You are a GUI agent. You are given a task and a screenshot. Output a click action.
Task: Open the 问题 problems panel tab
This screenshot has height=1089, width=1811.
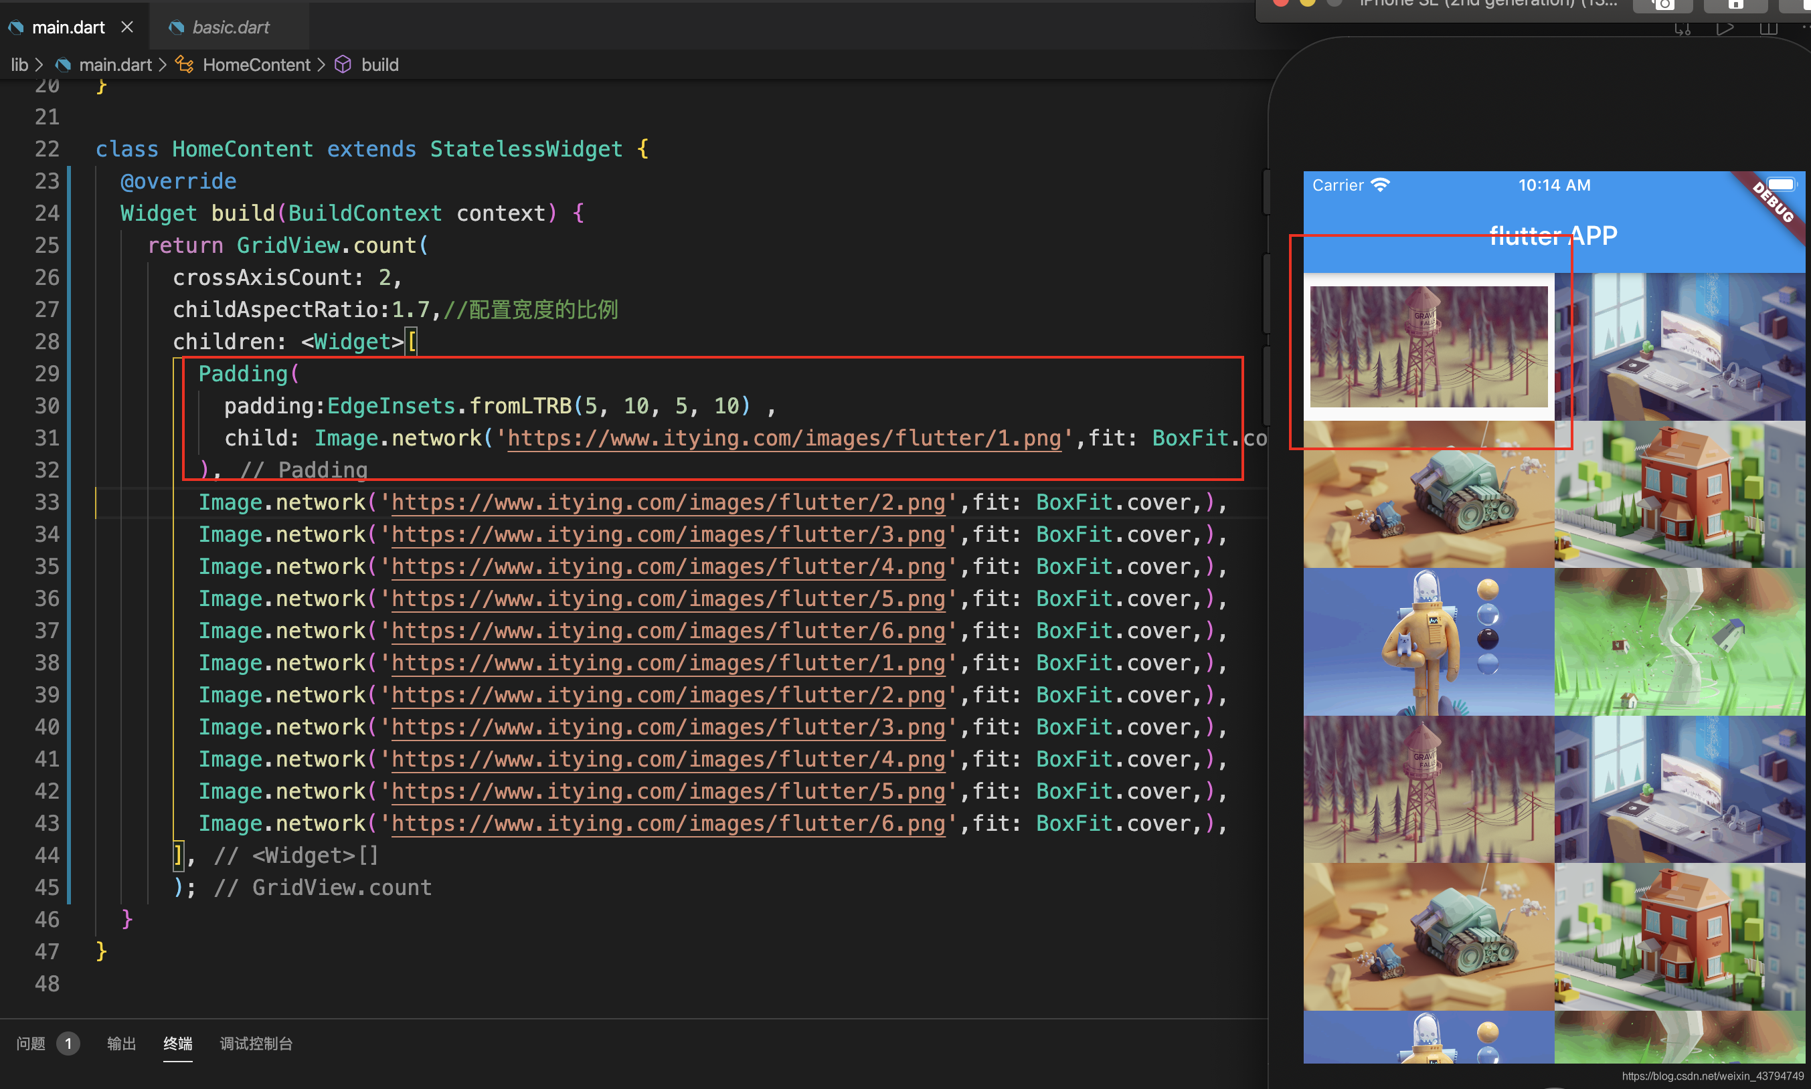click(x=31, y=1043)
